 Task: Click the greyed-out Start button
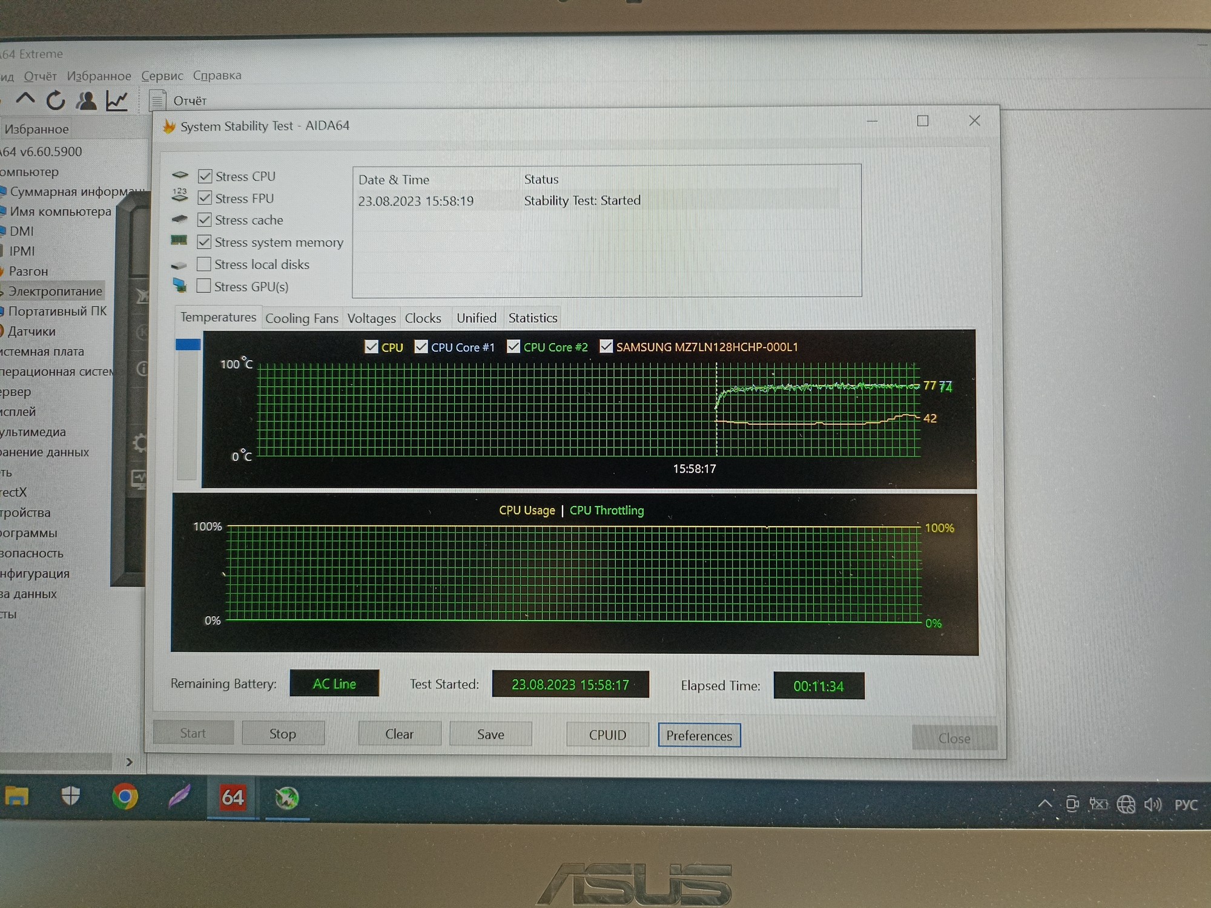(x=193, y=733)
